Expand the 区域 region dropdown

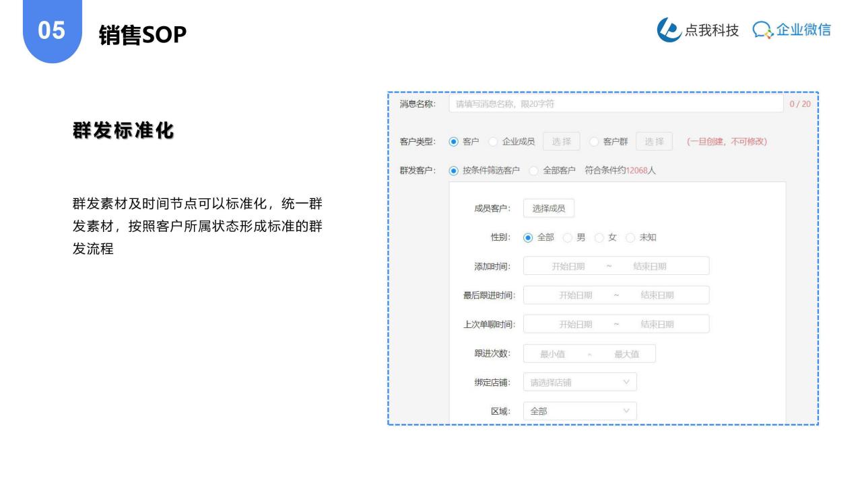[x=580, y=411]
